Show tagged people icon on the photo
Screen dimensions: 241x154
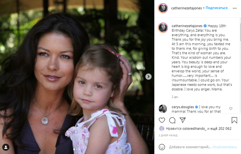(x=6, y=147)
